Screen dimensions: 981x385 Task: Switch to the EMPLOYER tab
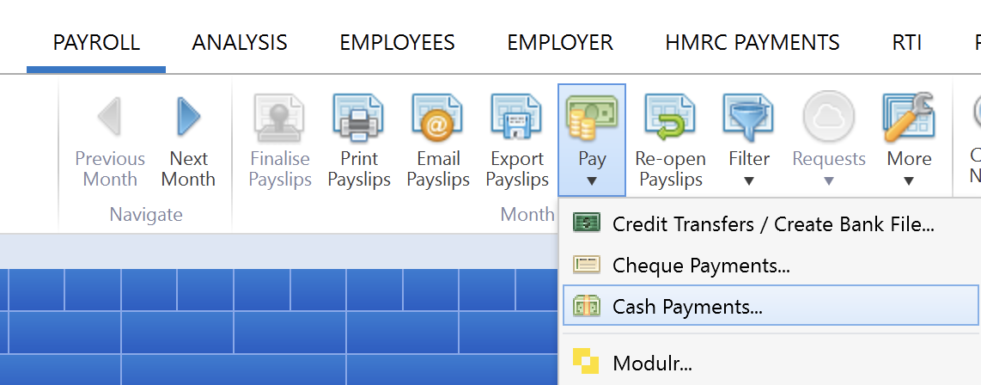point(560,43)
